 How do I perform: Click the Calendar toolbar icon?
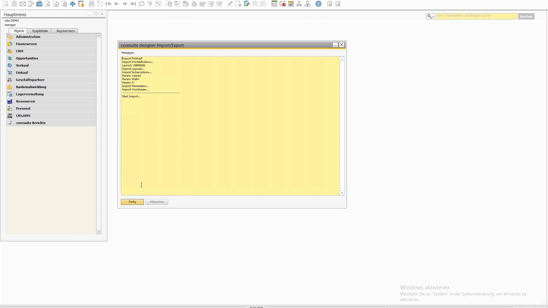pyautogui.click(x=291, y=4)
